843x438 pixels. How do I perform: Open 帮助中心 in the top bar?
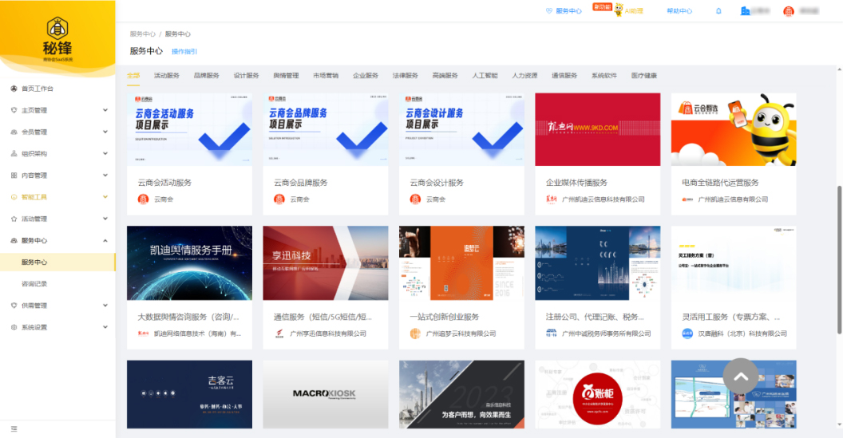(x=679, y=10)
